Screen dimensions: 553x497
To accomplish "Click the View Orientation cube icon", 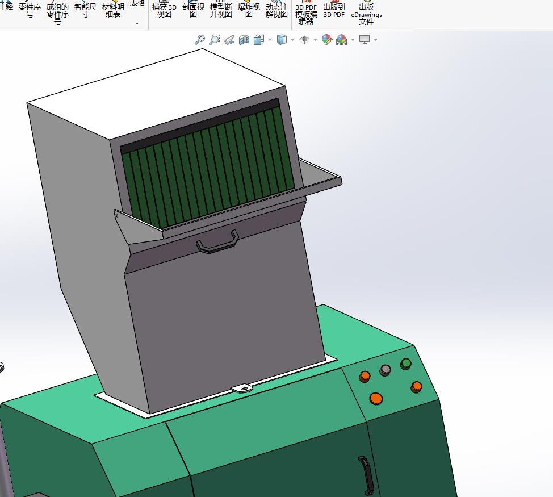I will coord(259,40).
